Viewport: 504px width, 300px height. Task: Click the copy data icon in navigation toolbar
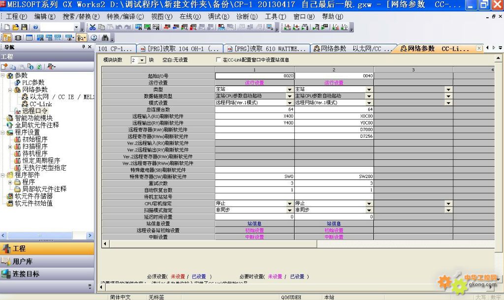coord(13,66)
